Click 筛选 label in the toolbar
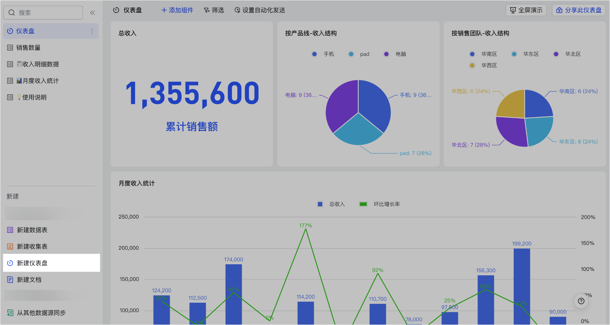This screenshot has height=325, width=610. coord(218,10)
